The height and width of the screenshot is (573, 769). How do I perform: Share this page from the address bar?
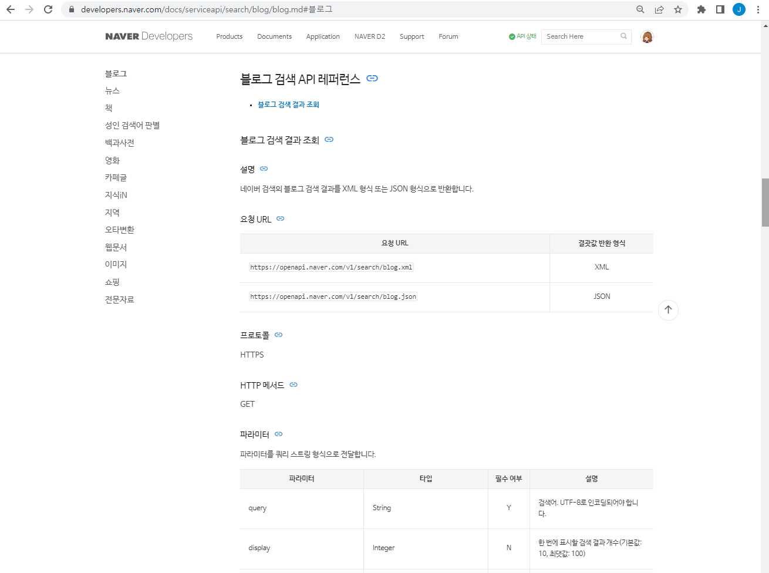659,9
